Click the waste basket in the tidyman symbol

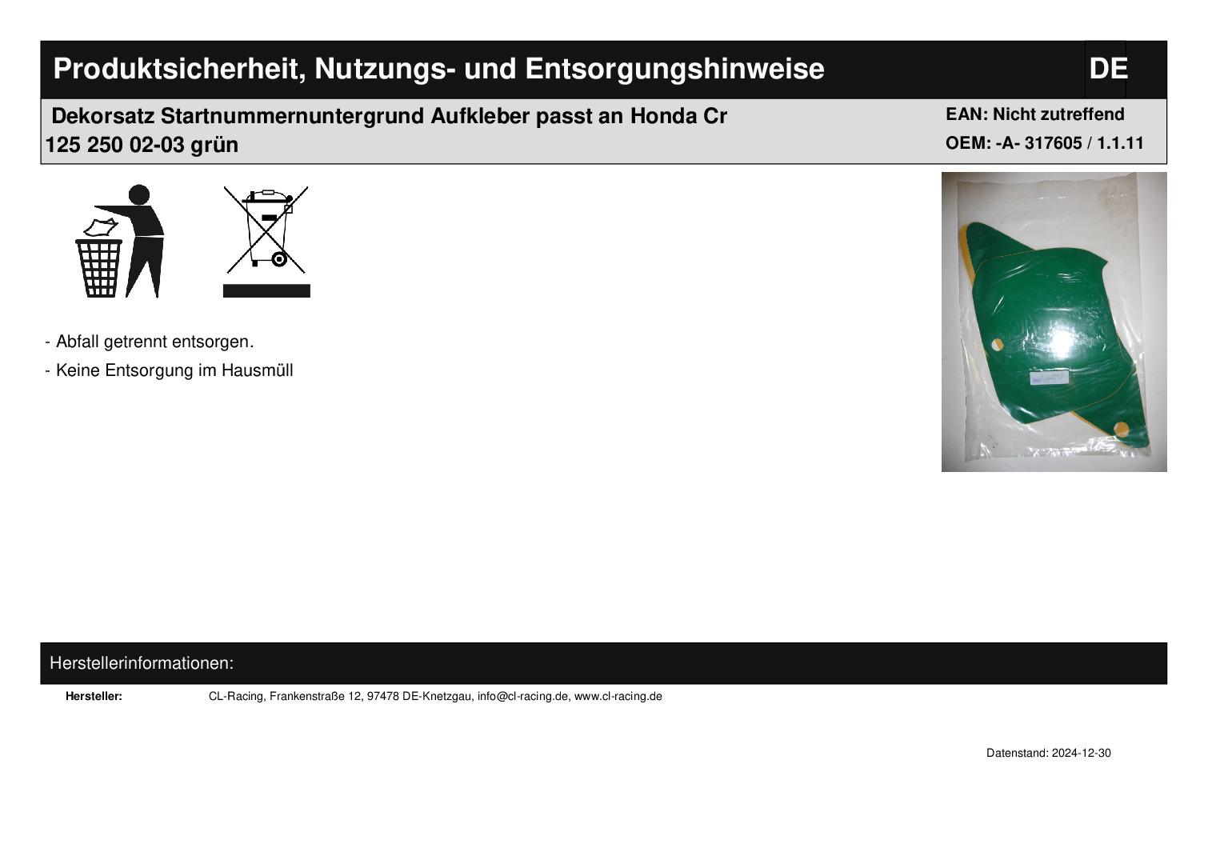(x=99, y=267)
